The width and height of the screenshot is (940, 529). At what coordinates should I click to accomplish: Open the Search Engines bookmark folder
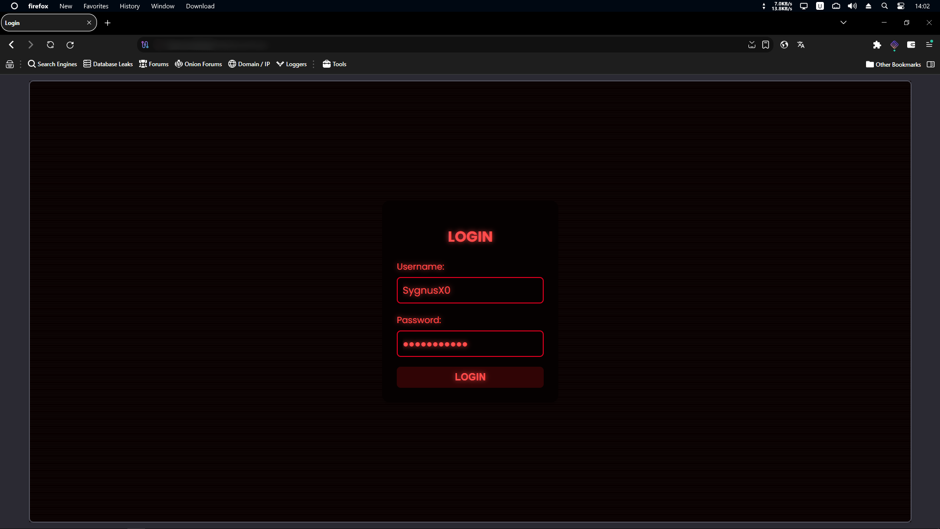pyautogui.click(x=52, y=64)
